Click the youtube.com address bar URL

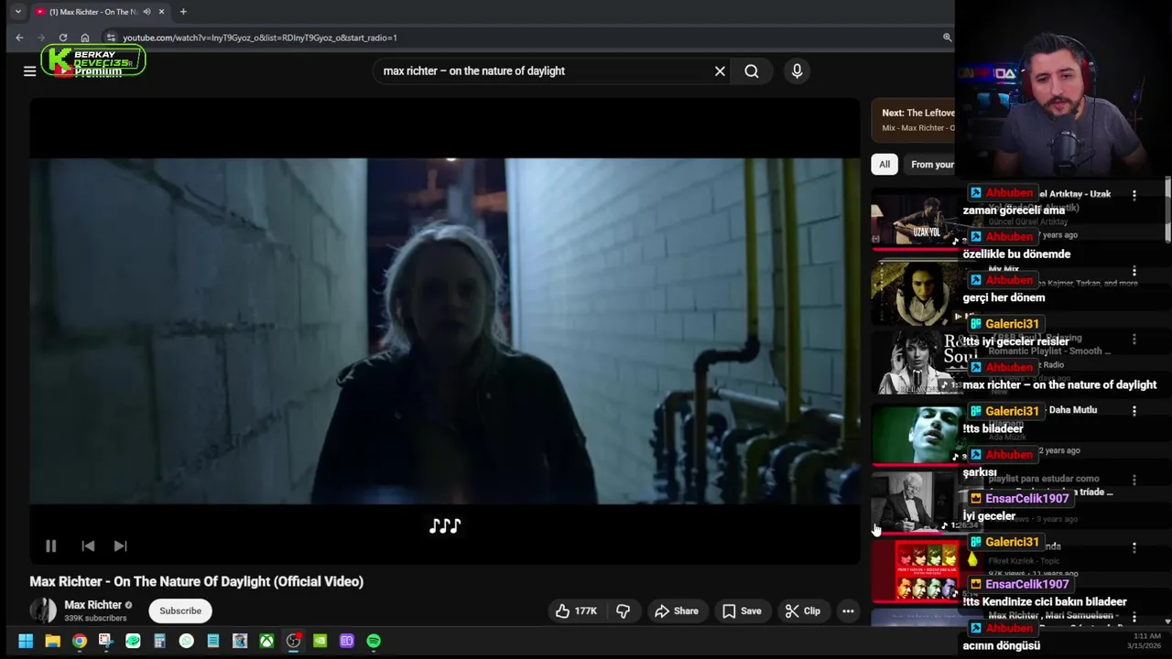260,38
